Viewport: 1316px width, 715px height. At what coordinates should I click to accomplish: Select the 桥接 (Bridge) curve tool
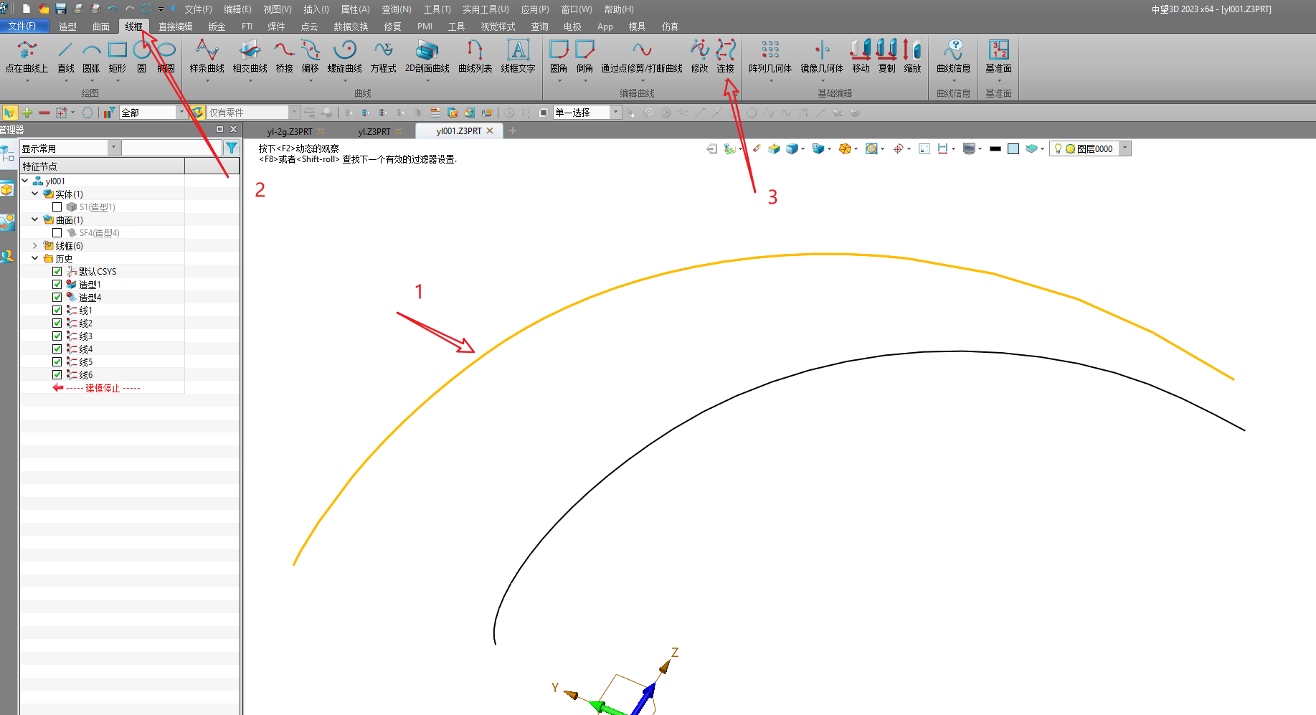(x=285, y=57)
